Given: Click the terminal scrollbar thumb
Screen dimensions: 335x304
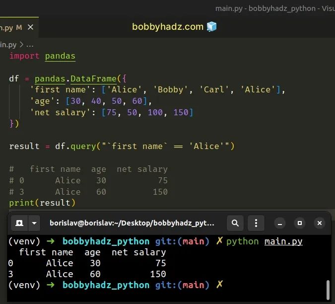Looking at the screenshot, I should click(328, 290).
